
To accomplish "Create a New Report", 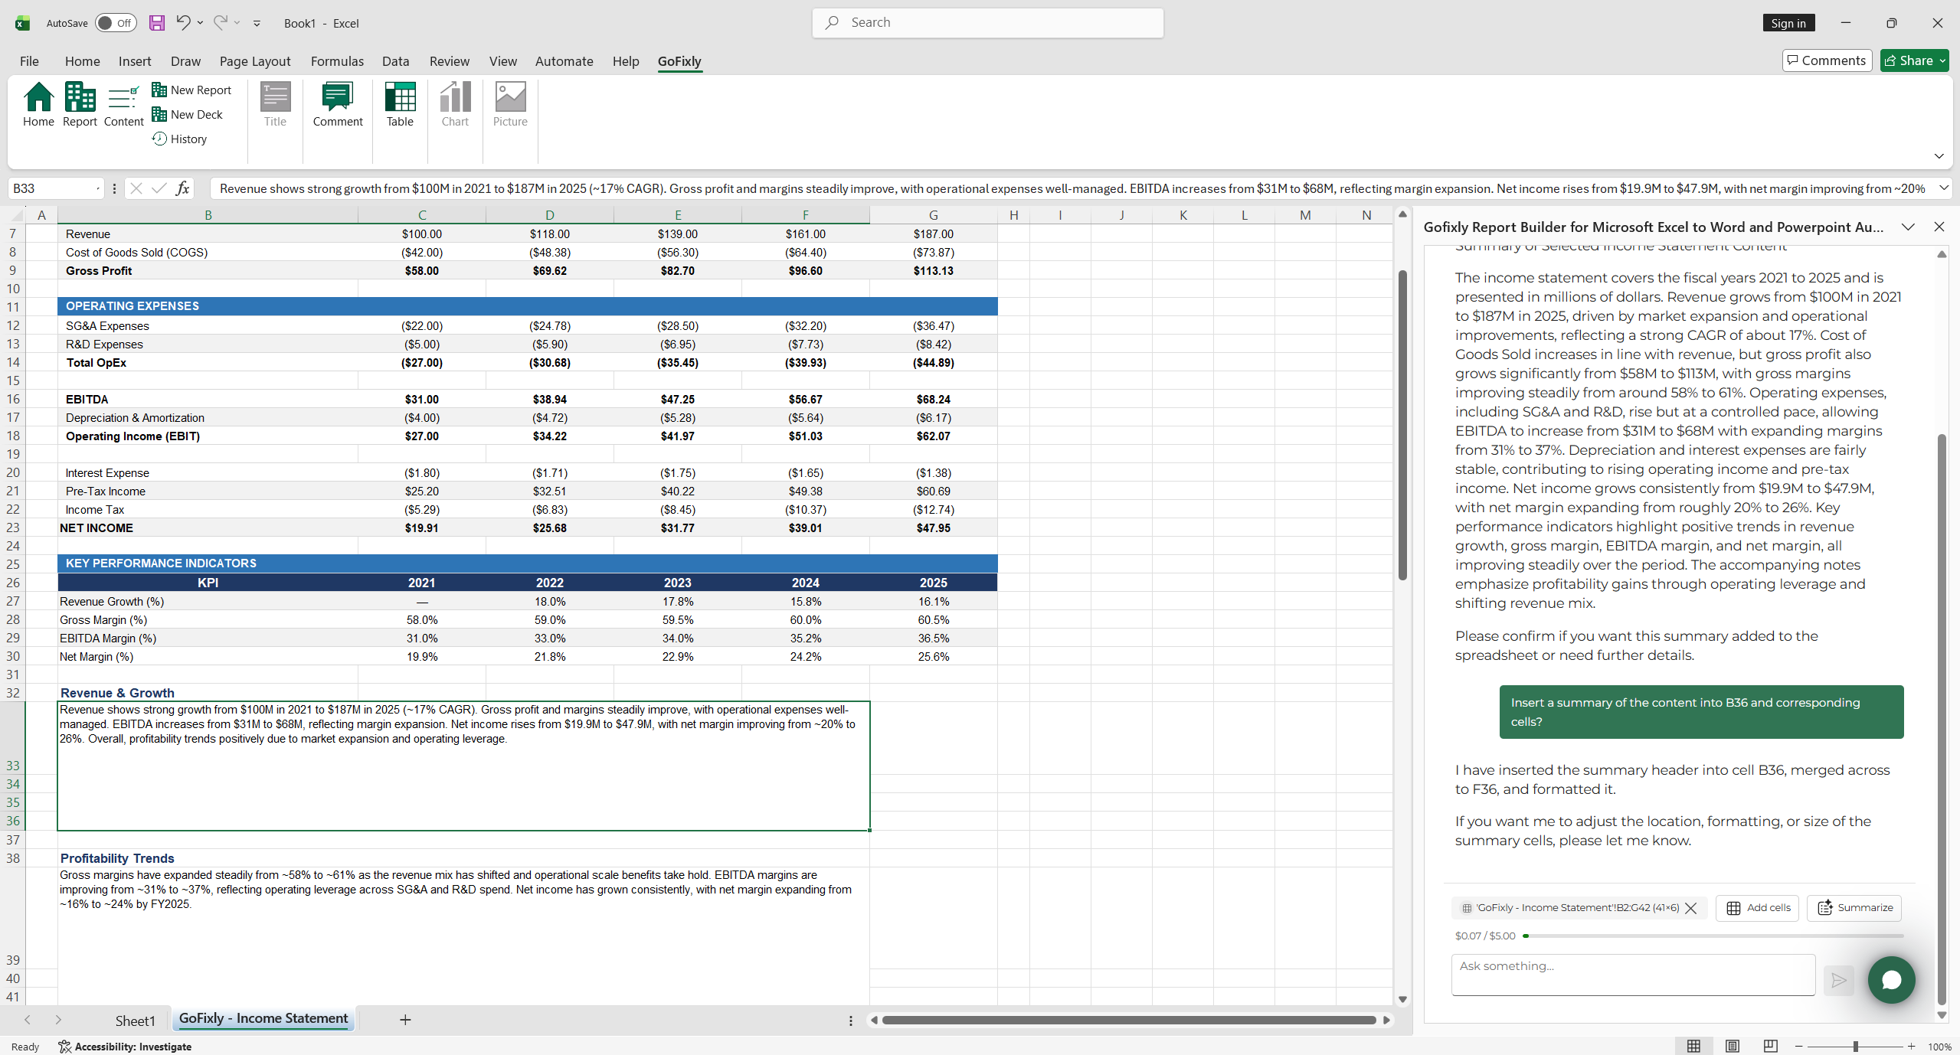I will click(192, 90).
